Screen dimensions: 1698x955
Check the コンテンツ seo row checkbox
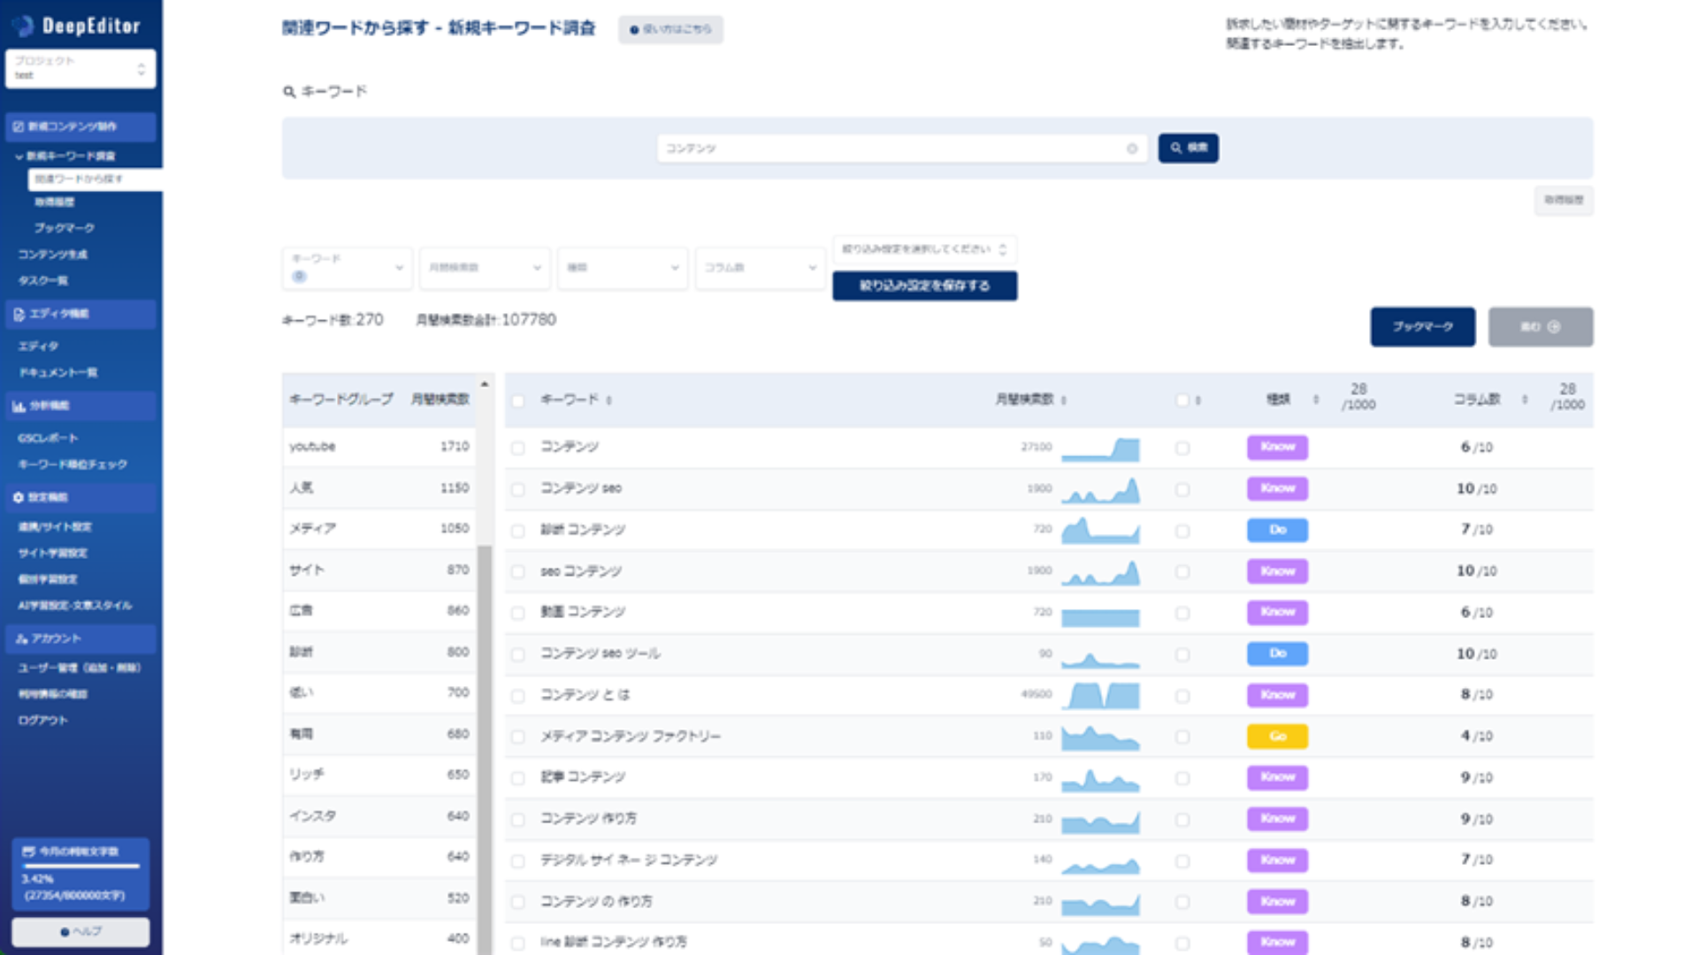click(518, 490)
